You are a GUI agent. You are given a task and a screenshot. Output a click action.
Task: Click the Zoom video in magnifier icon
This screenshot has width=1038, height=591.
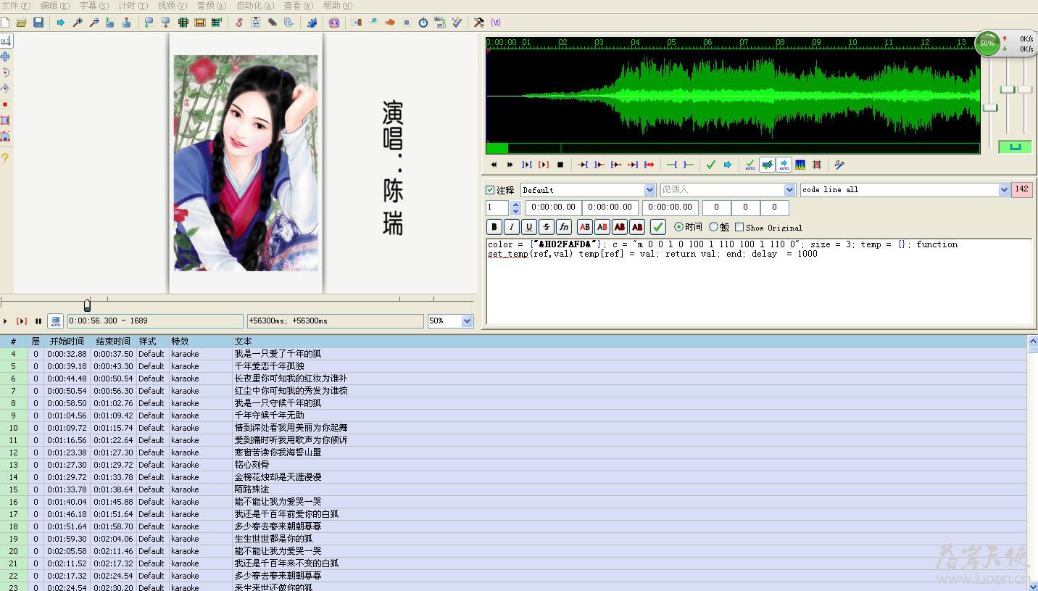tap(77, 22)
